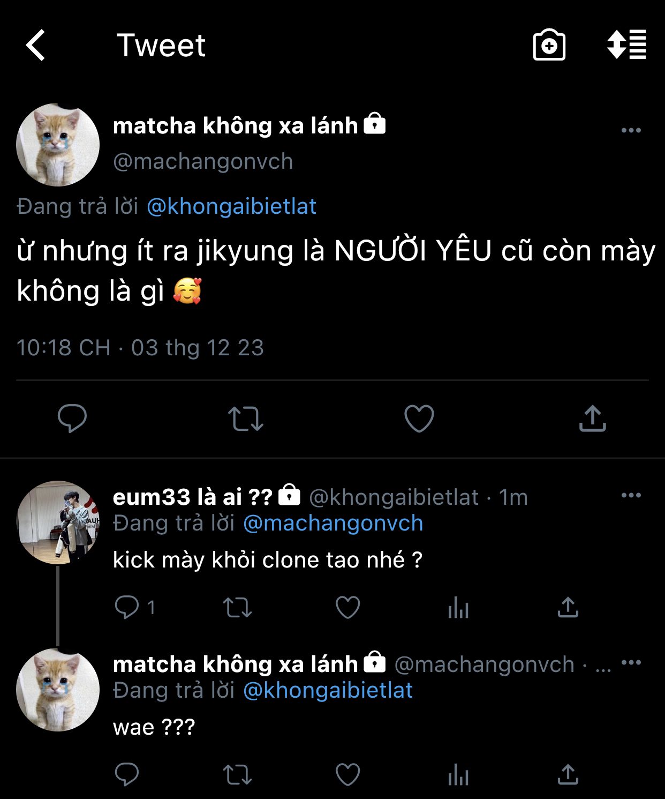The image size is (665, 799).
Task: Open the camera add-photo icon
Action: tap(549, 46)
